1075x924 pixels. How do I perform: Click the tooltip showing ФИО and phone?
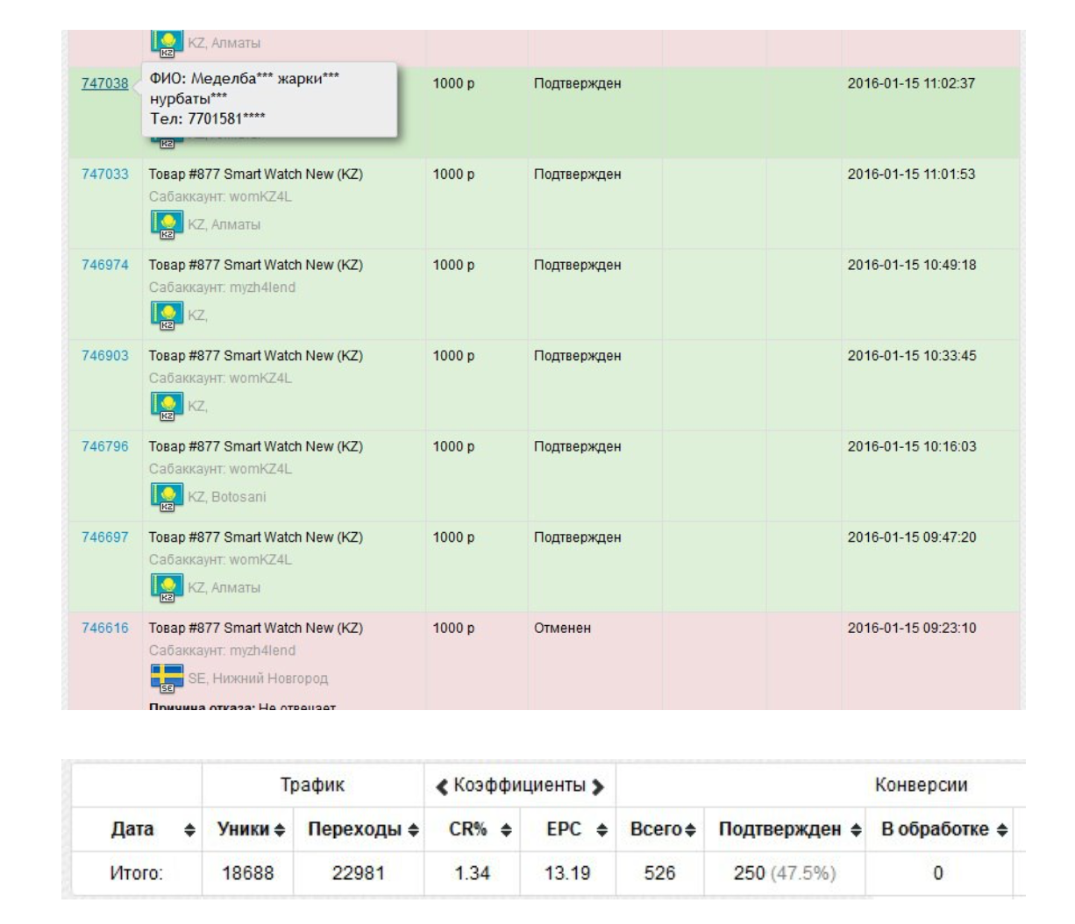pos(268,98)
